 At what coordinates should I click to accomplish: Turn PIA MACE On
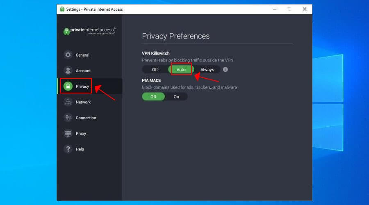click(x=176, y=97)
